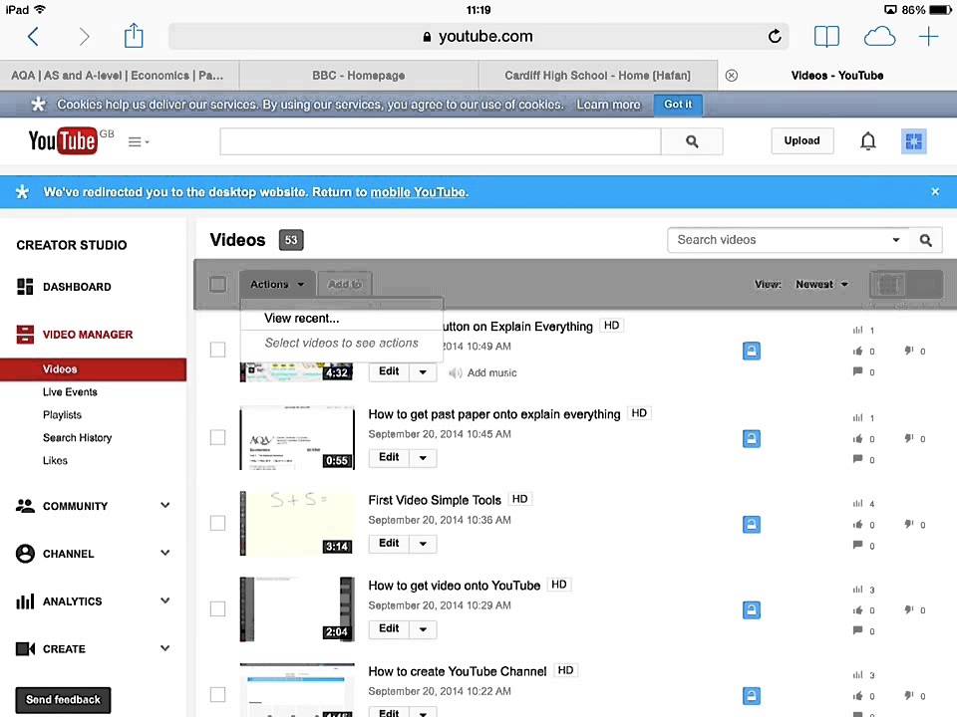957x717 pixels.
Task: Open past paper video thumbnail
Action: [297, 438]
